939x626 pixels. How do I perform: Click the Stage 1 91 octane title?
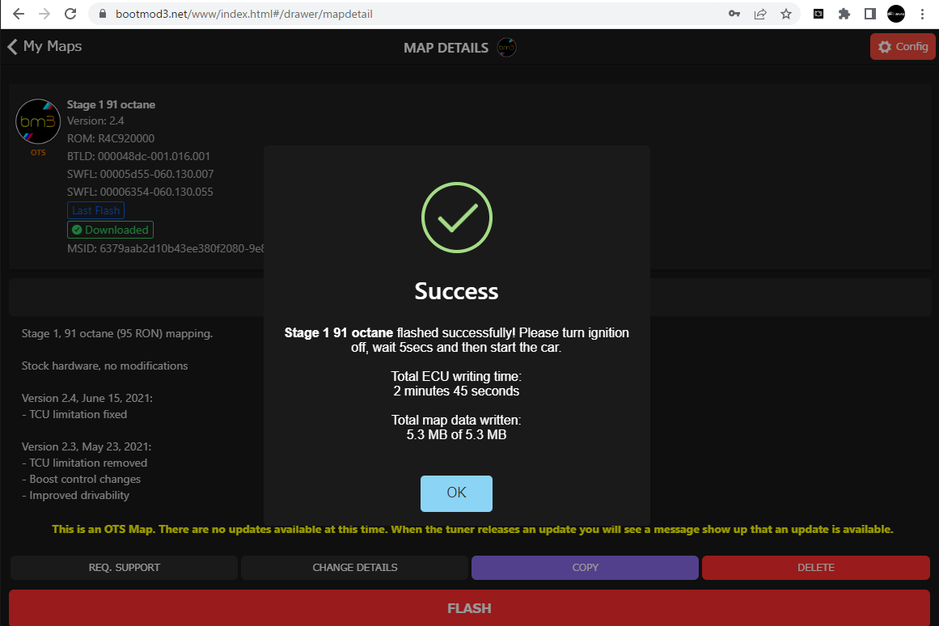click(x=111, y=105)
